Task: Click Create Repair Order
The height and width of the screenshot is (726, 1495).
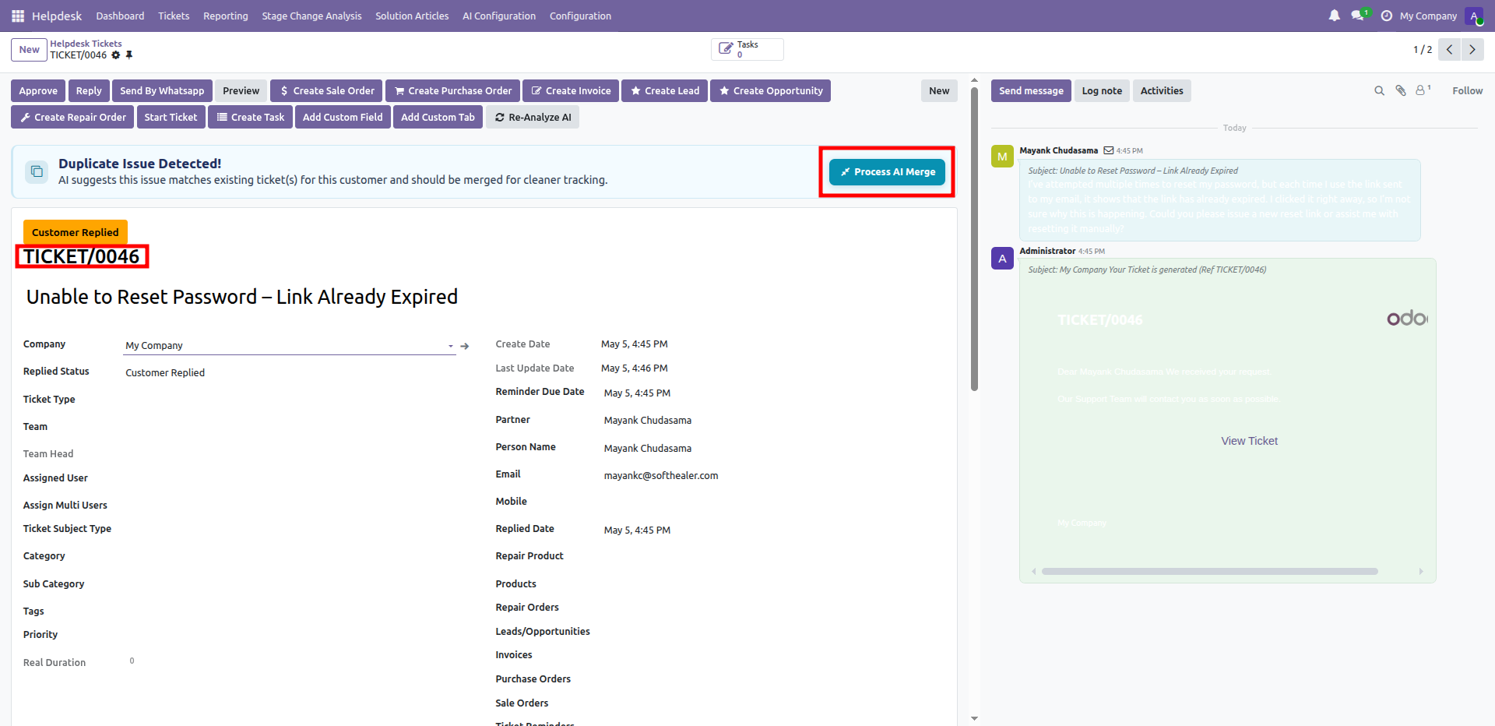Action: pos(72,118)
